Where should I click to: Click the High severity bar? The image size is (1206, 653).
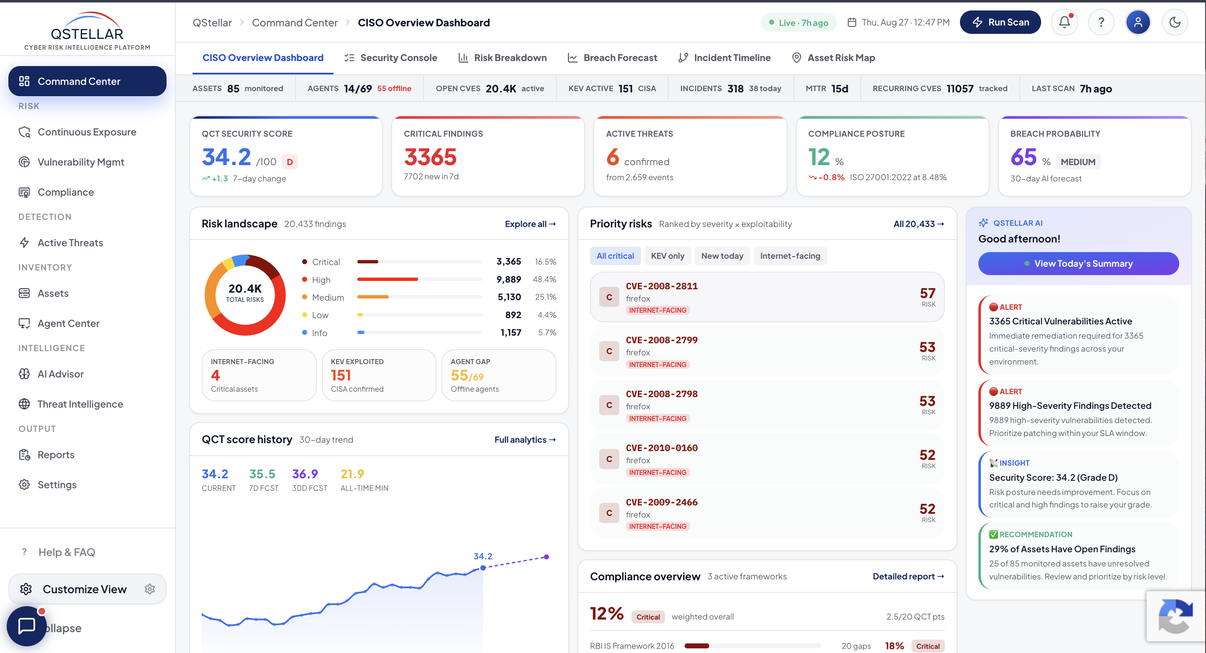click(x=420, y=280)
